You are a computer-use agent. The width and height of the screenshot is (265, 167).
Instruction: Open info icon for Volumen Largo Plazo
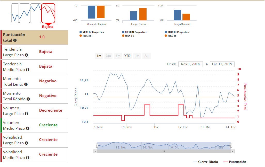(x=26, y=113)
